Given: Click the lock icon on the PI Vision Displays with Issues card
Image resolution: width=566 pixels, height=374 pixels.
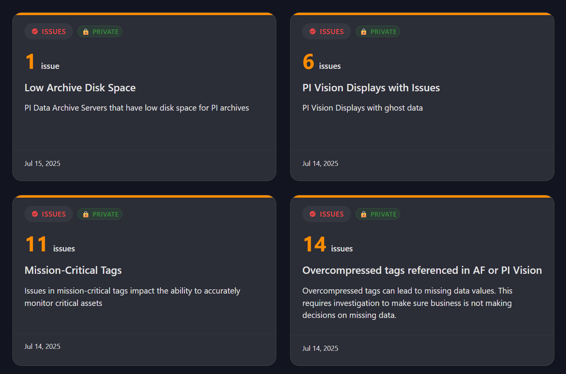Looking at the screenshot, I should coord(363,32).
